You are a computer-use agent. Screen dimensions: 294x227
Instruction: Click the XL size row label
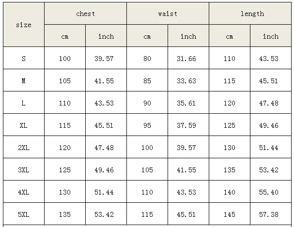24,125
